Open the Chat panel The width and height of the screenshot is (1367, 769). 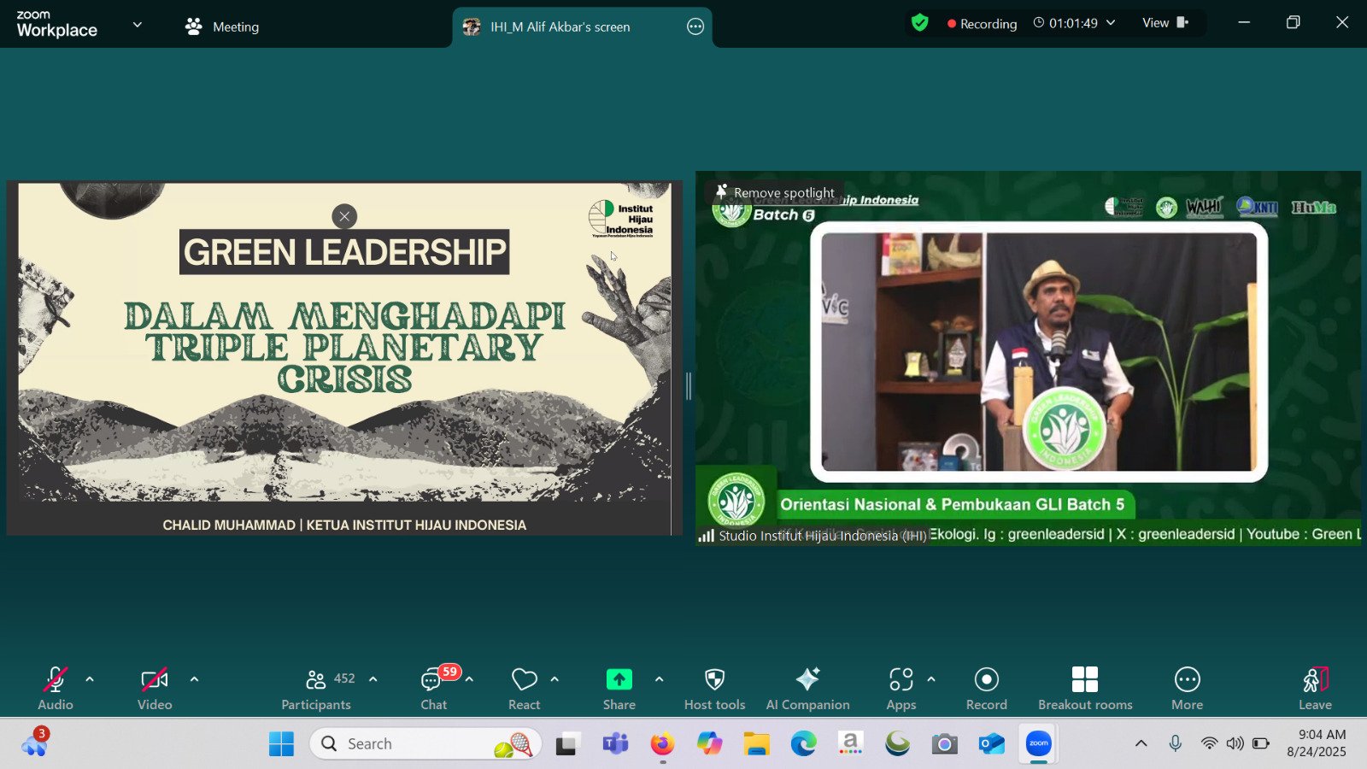tap(433, 689)
